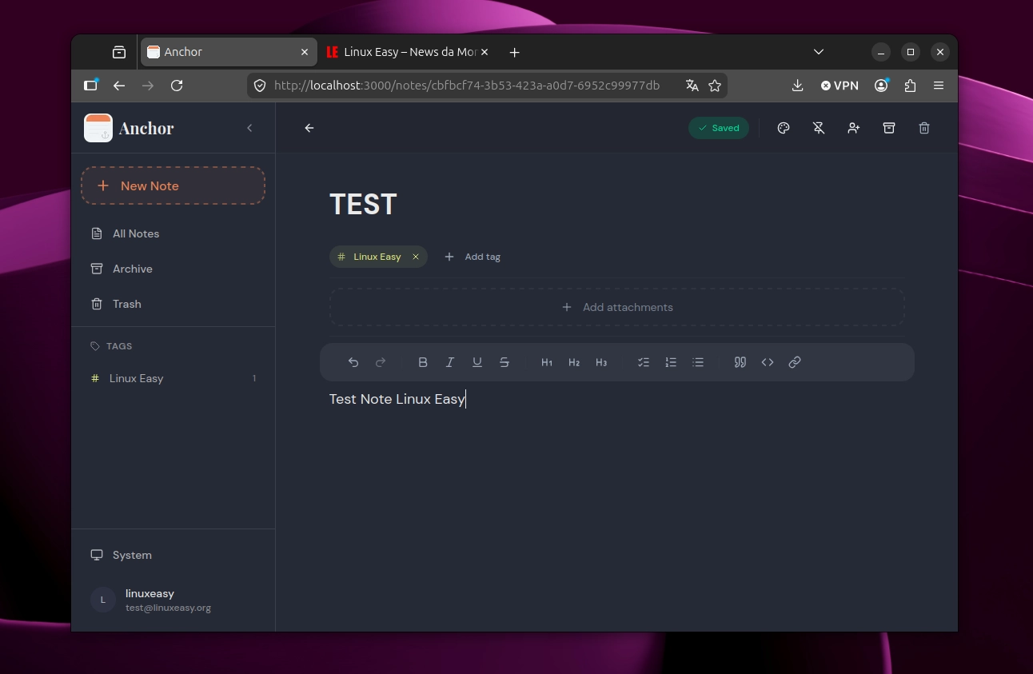The height and width of the screenshot is (674, 1033).
Task: Switch to the Linux Easy news tab
Action: (x=409, y=52)
